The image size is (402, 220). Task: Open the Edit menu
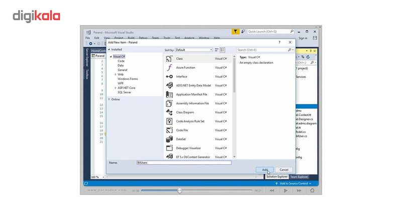(x=96, y=38)
